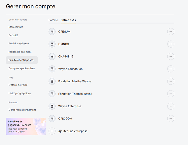Open more options for Fondation Martha Wayne

(171, 81)
